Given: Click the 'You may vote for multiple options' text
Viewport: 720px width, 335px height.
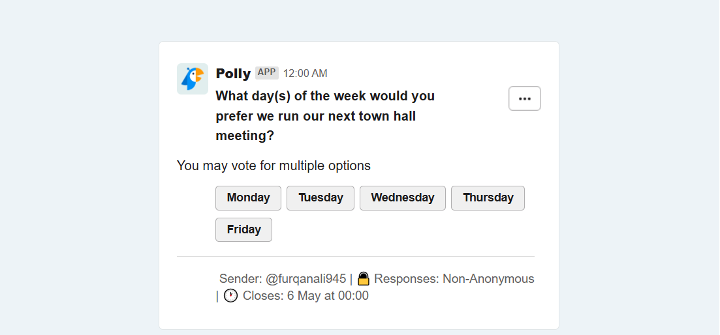Looking at the screenshot, I should pyautogui.click(x=274, y=166).
